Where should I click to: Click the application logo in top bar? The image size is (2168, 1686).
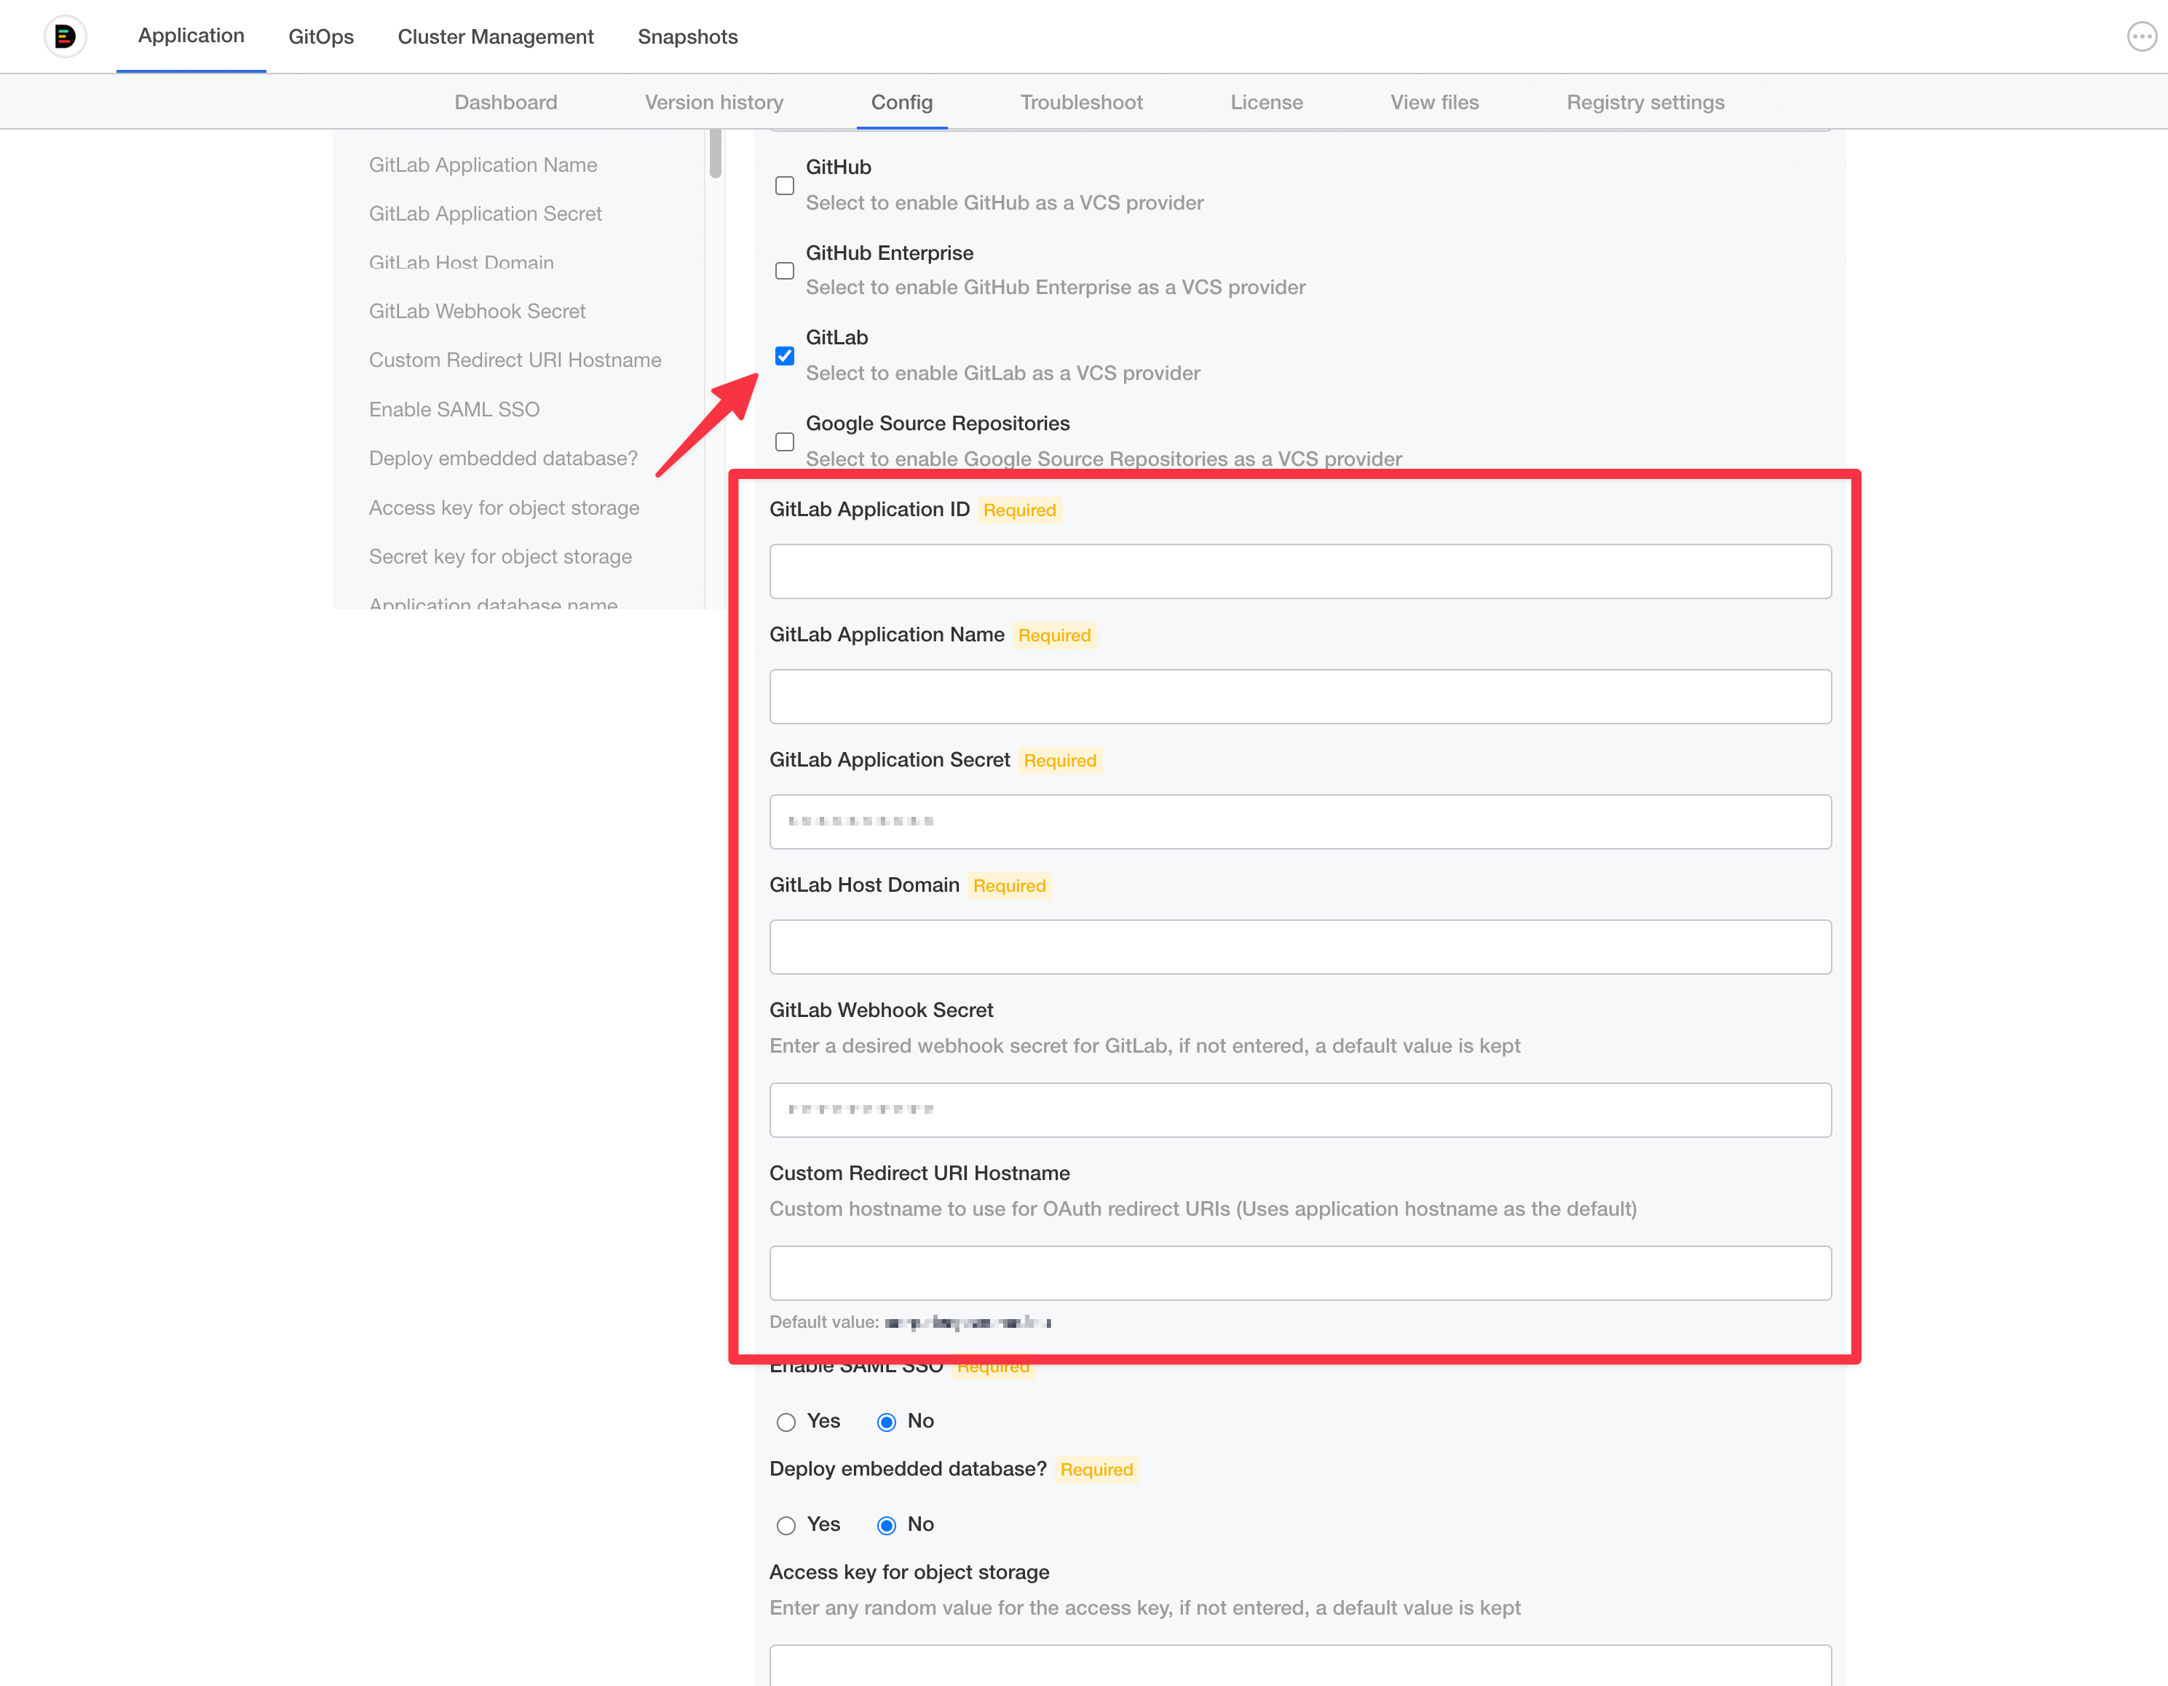coord(65,36)
